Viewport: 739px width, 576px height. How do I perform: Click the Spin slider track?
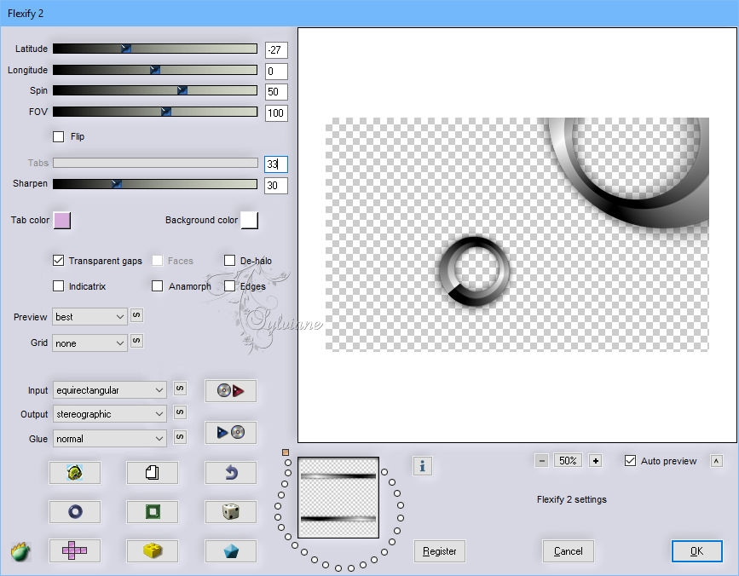155,90
